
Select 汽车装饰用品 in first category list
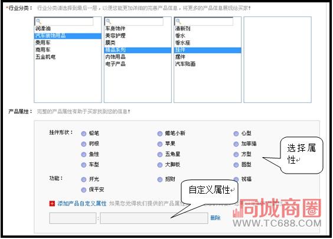pos(68,36)
